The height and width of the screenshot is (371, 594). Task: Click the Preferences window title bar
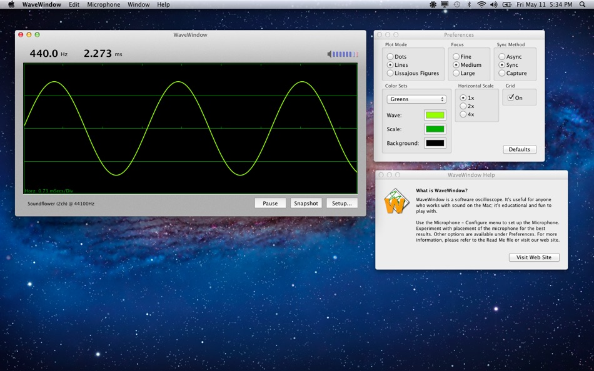[459, 35]
